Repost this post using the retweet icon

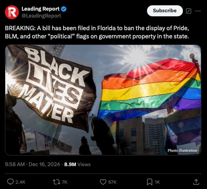(56, 182)
